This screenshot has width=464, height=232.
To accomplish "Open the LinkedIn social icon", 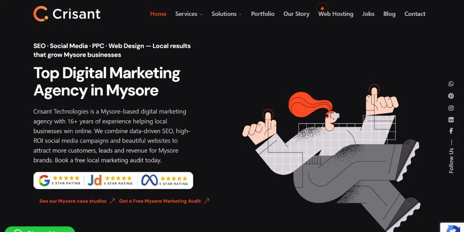I will [451, 120].
